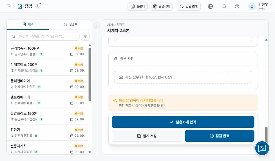Screen dimensions: 275x161
Task: Select 롤러컨베이어 inspection row
Action: 47,84
